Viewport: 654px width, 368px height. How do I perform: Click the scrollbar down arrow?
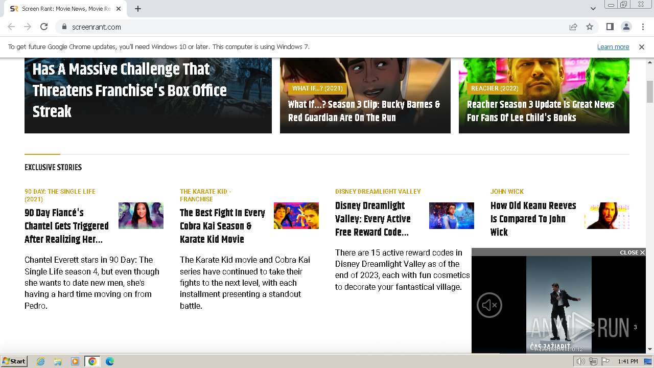pyautogui.click(x=650, y=349)
